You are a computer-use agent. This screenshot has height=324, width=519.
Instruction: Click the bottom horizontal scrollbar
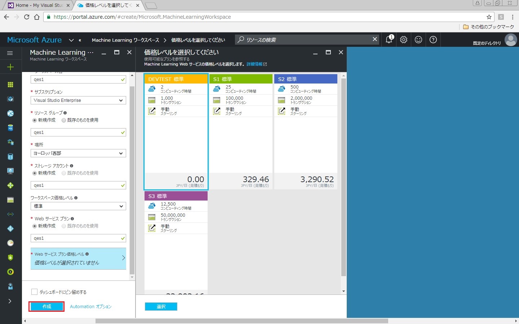(241, 321)
